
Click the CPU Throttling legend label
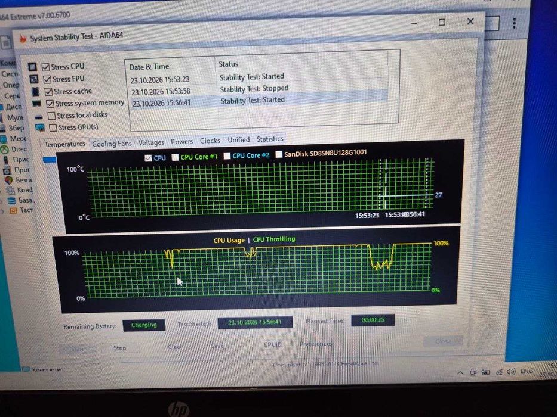[274, 239]
